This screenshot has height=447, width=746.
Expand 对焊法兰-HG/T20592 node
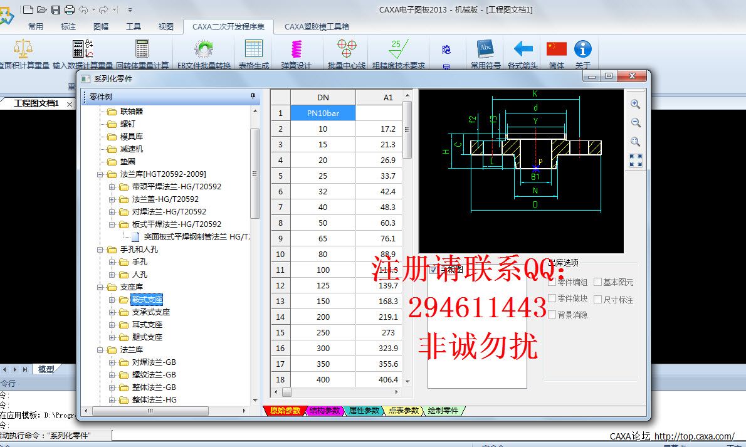point(112,212)
